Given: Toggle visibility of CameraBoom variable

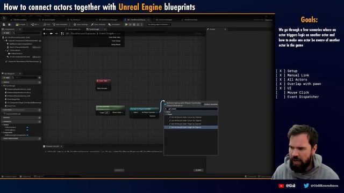Looking at the screenshot, I should coord(27,130).
